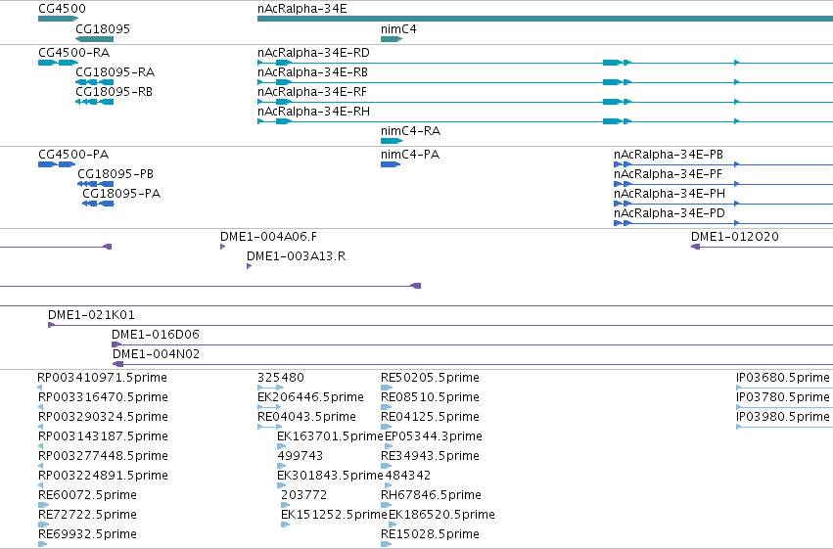Select protein nAcRalpha-34E-PB label

pyautogui.click(x=669, y=155)
